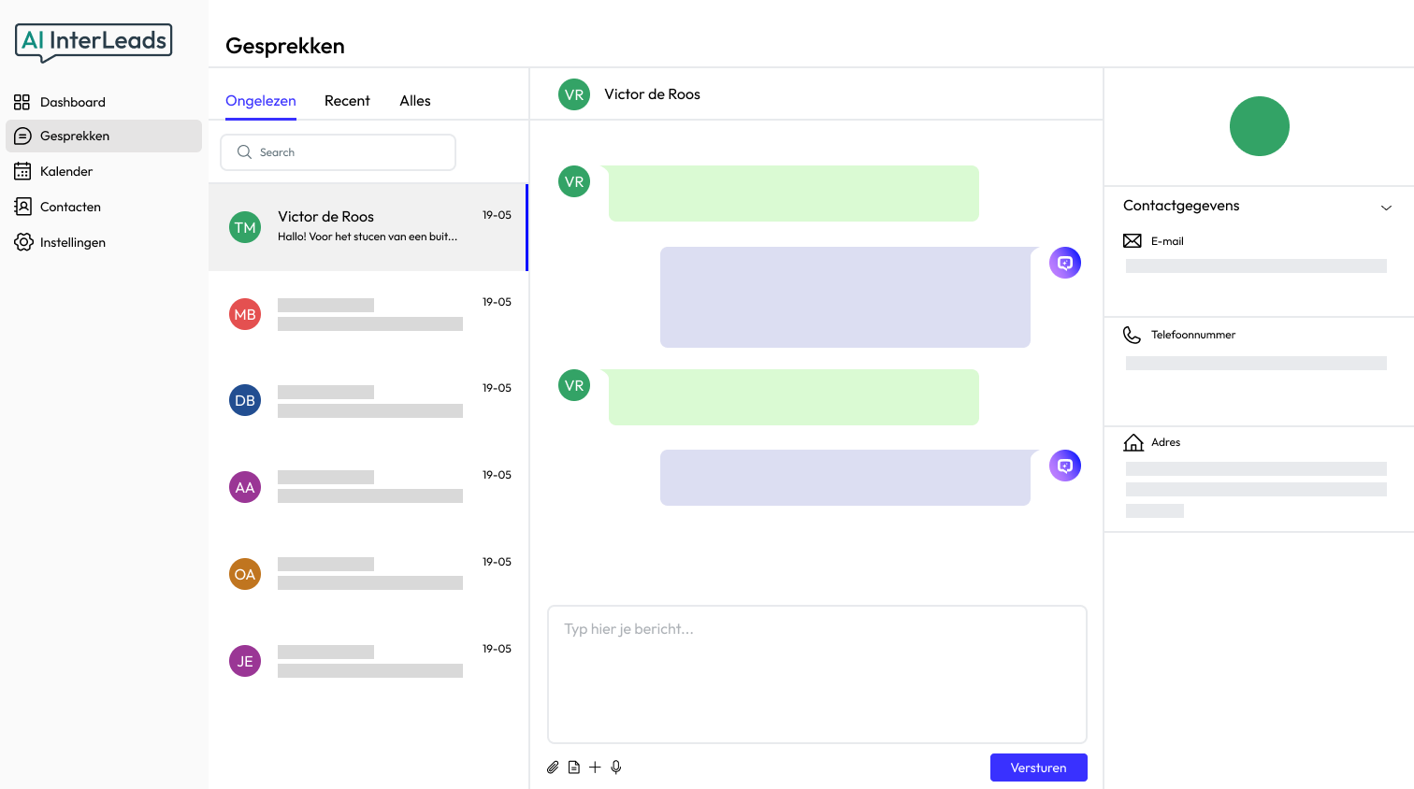This screenshot has width=1414, height=789.
Task: Switch to the Ongelezen tab
Action: coord(261,101)
